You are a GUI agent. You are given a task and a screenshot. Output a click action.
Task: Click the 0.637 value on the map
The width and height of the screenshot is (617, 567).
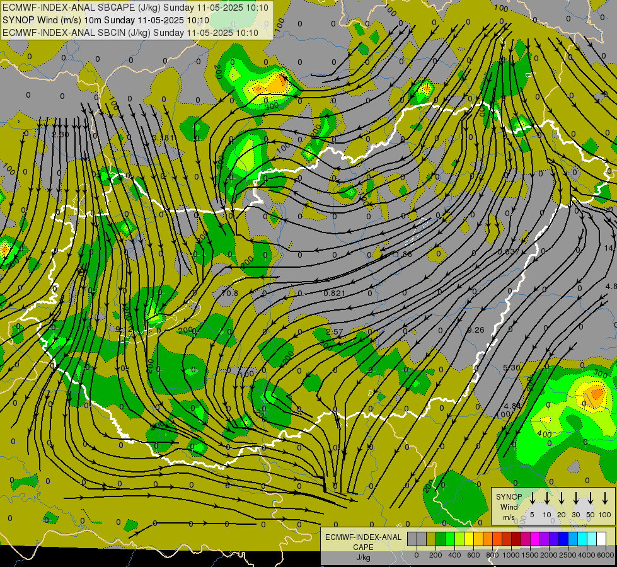509,251
